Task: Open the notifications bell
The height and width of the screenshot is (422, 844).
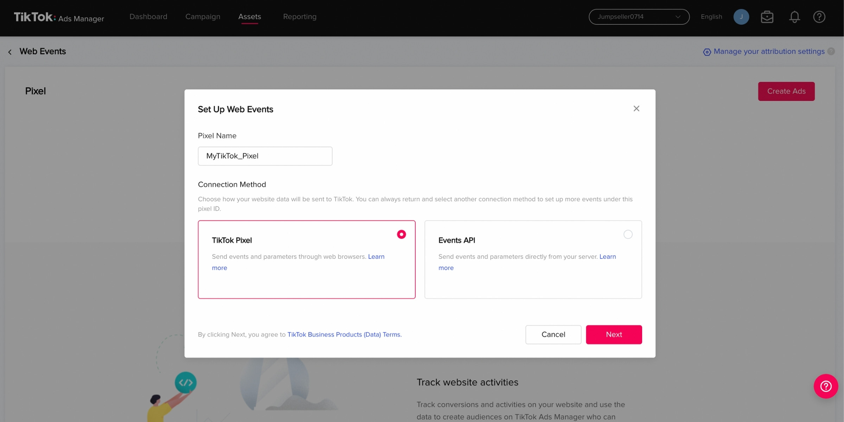Action: click(794, 17)
